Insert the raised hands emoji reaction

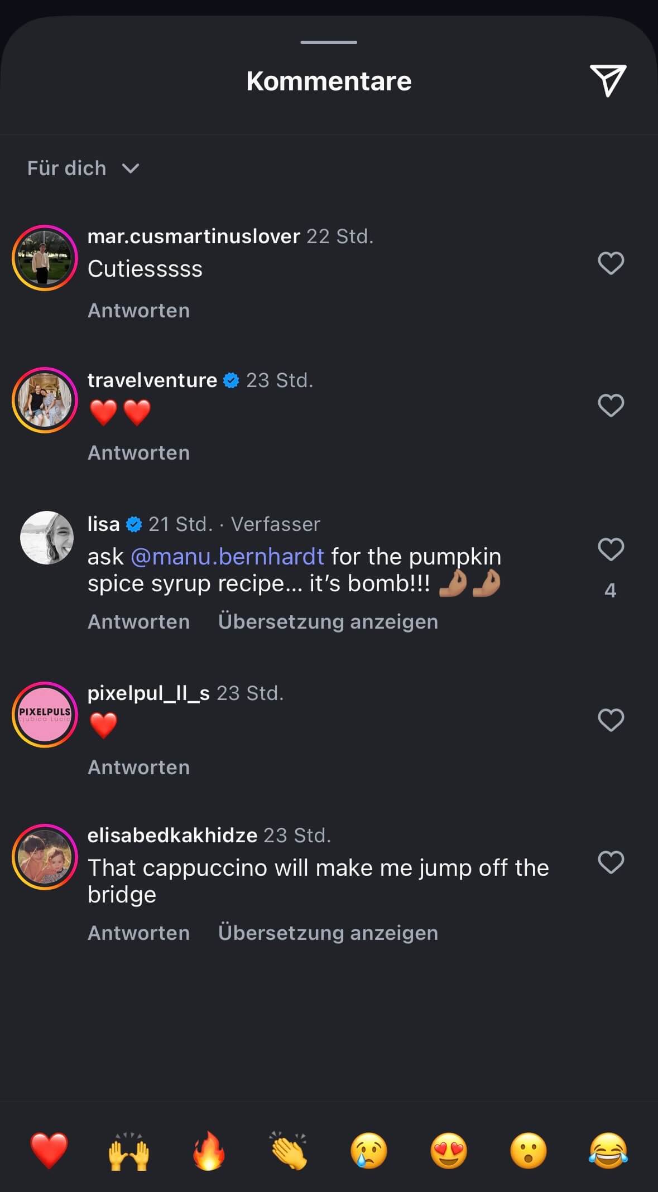pyautogui.click(x=129, y=1151)
